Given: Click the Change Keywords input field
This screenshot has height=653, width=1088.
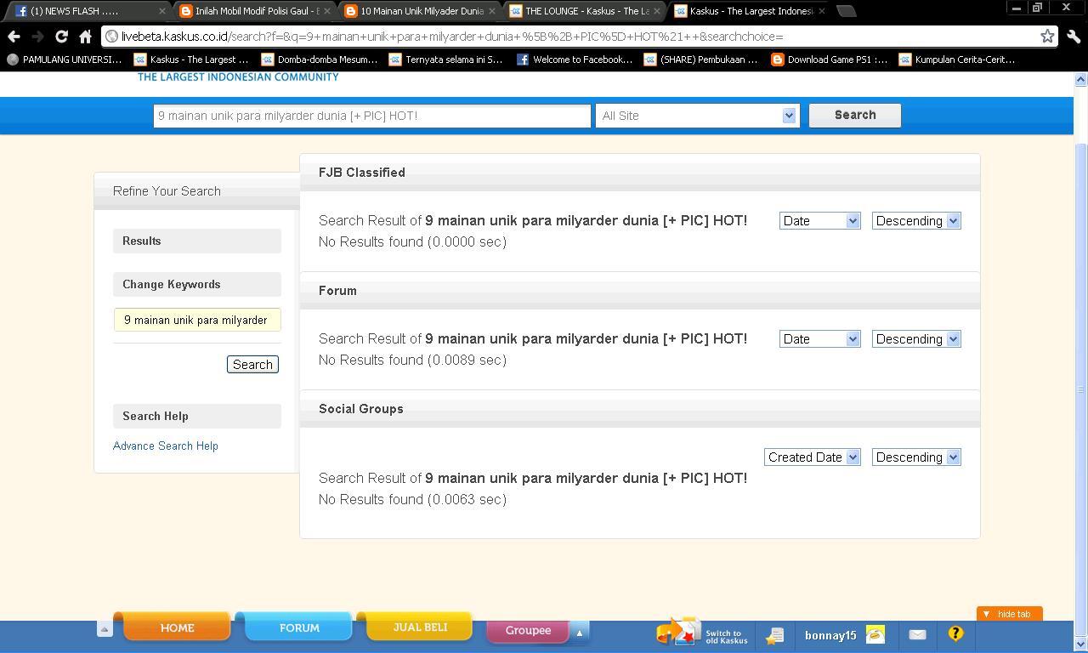Looking at the screenshot, I should click(197, 320).
